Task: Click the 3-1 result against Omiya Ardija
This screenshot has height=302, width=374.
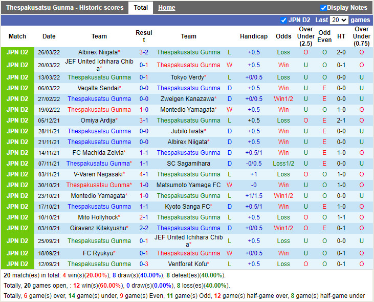Action: tap(144, 120)
